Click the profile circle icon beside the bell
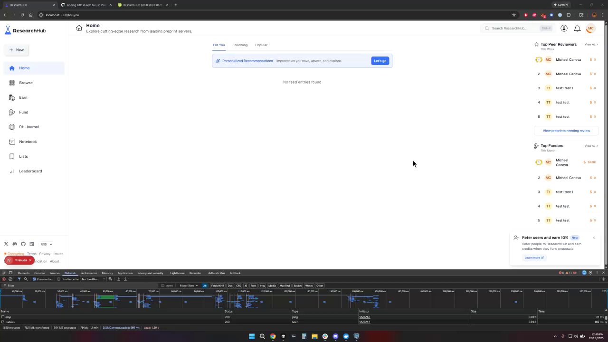Screen dimensions: 608x342 [x=564, y=28]
